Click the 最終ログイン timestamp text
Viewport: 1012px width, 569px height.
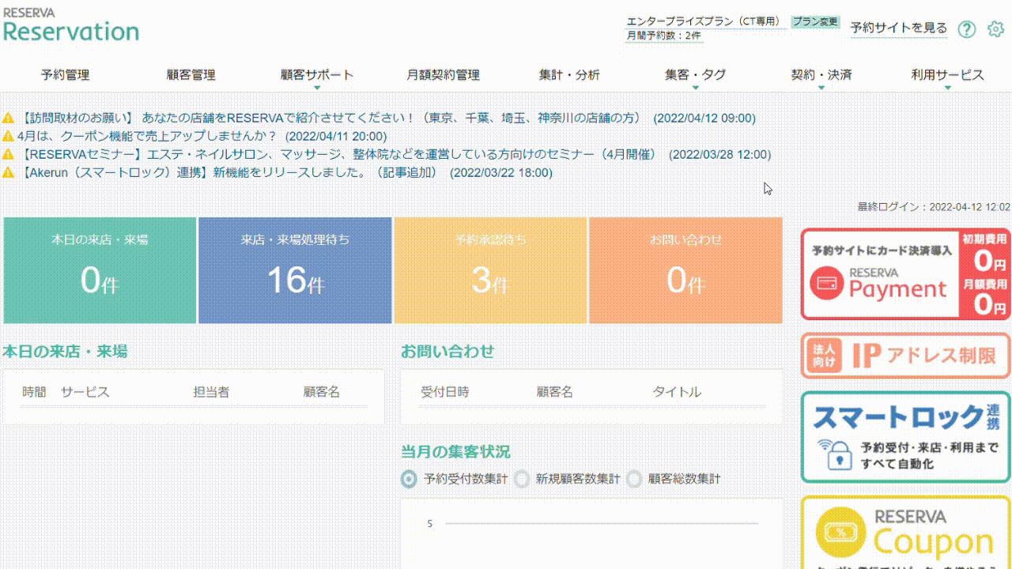(934, 207)
